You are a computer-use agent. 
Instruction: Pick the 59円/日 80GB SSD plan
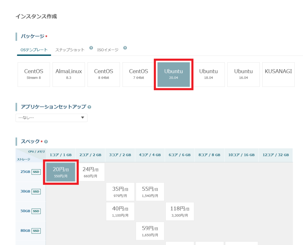tap(150, 231)
